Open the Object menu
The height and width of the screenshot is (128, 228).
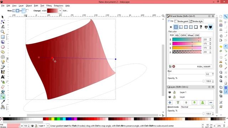coord(28,6)
